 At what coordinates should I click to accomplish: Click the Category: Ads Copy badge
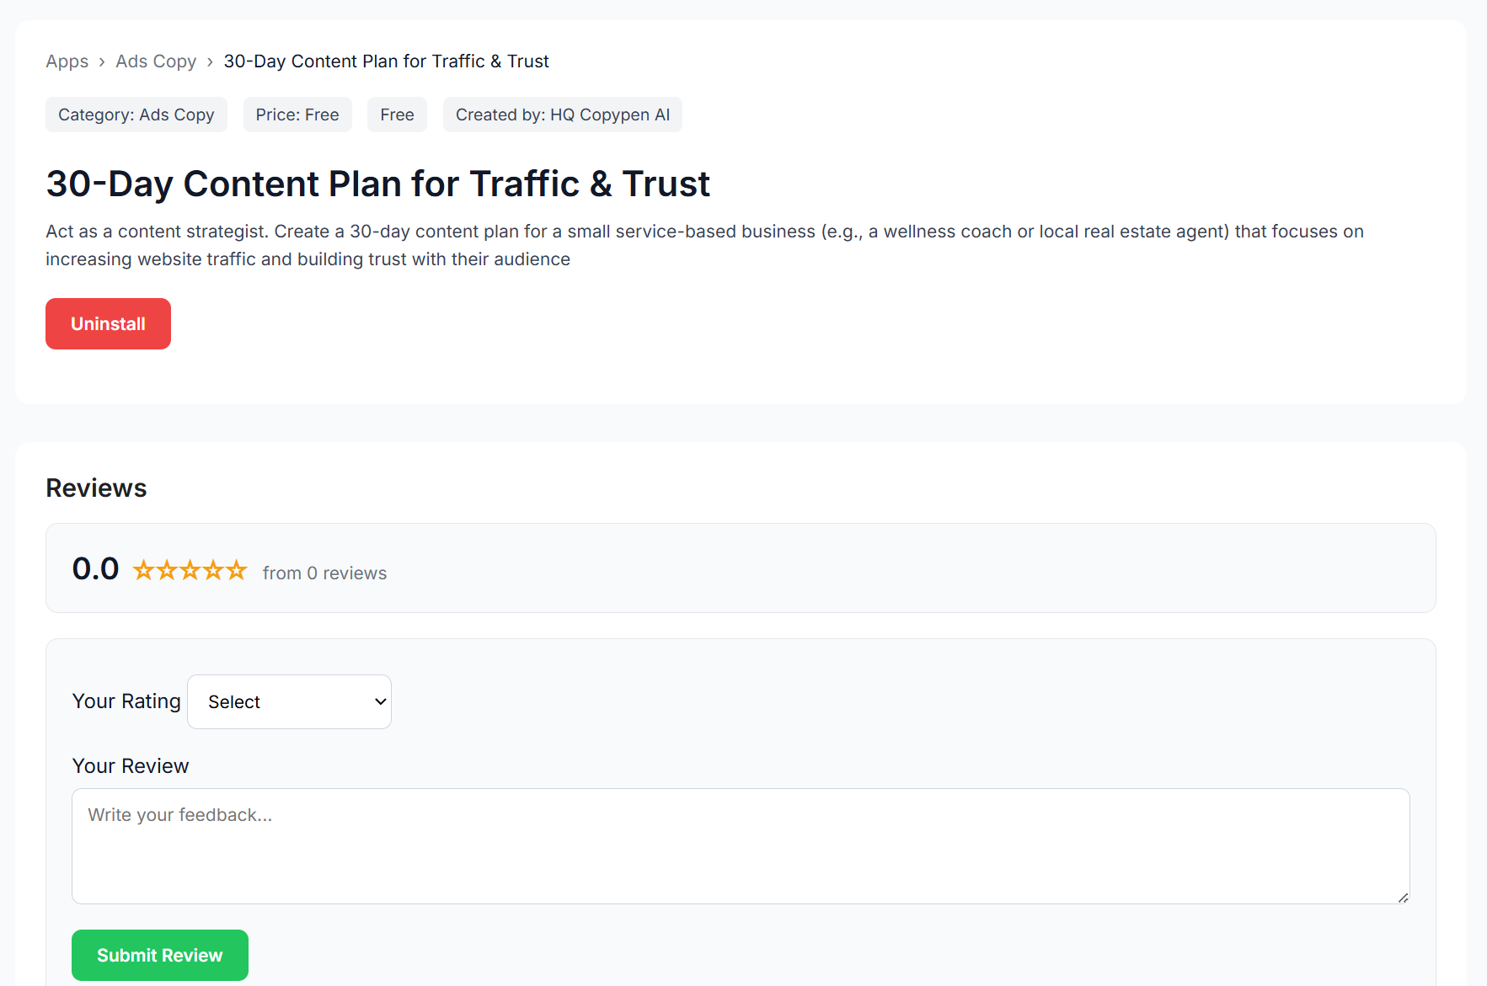[x=136, y=115]
